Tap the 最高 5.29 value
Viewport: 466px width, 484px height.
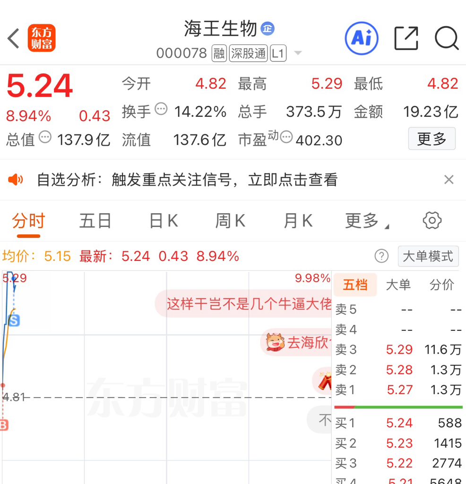click(x=327, y=83)
